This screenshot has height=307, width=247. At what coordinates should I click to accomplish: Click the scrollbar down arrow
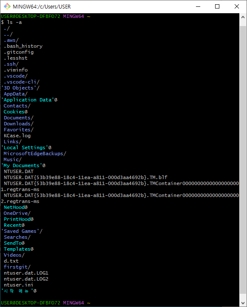click(243, 303)
